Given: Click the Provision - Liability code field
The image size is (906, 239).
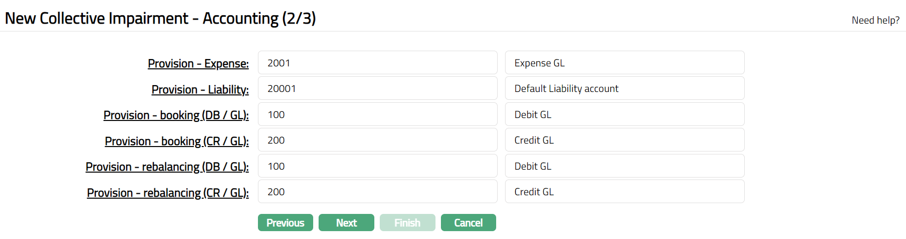Looking at the screenshot, I should (x=377, y=89).
